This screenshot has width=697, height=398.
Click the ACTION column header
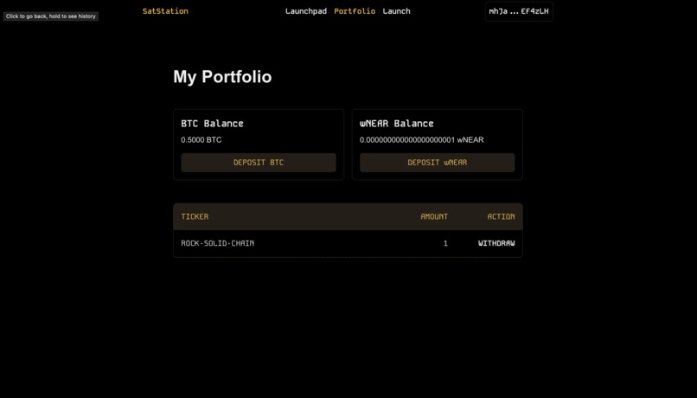pyautogui.click(x=501, y=216)
